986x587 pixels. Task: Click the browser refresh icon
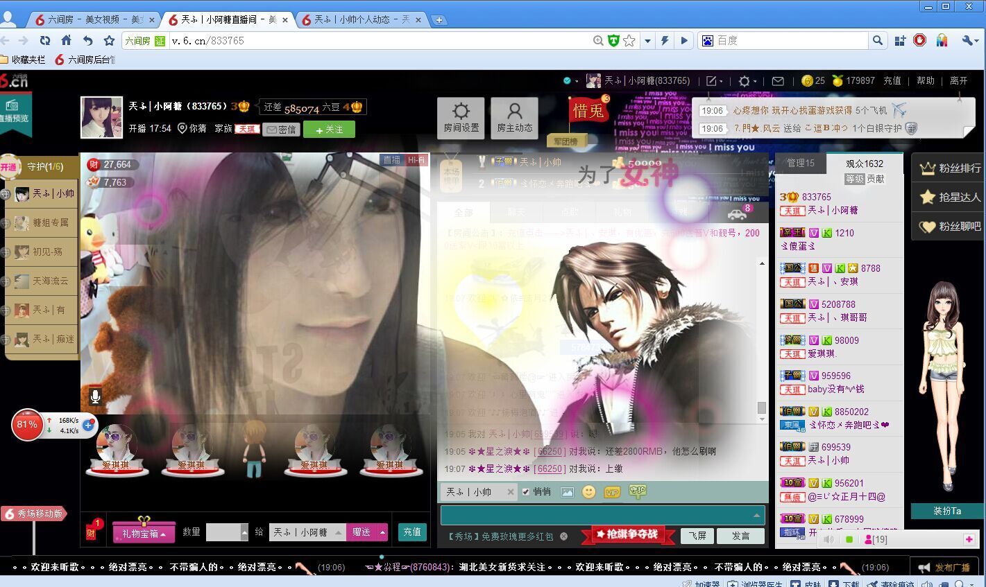[45, 40]
